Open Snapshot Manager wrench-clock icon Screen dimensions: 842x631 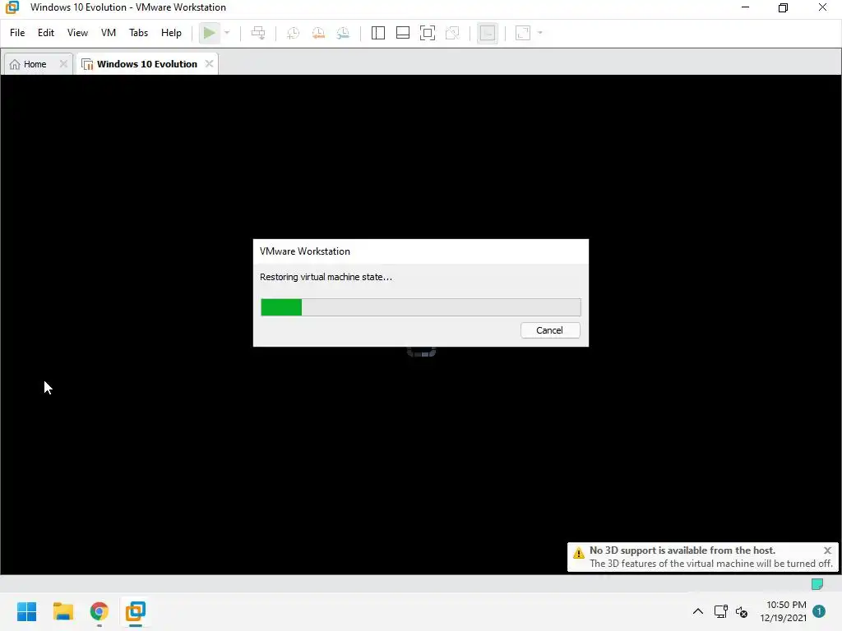pyautogui.click(x=343, y=33)
